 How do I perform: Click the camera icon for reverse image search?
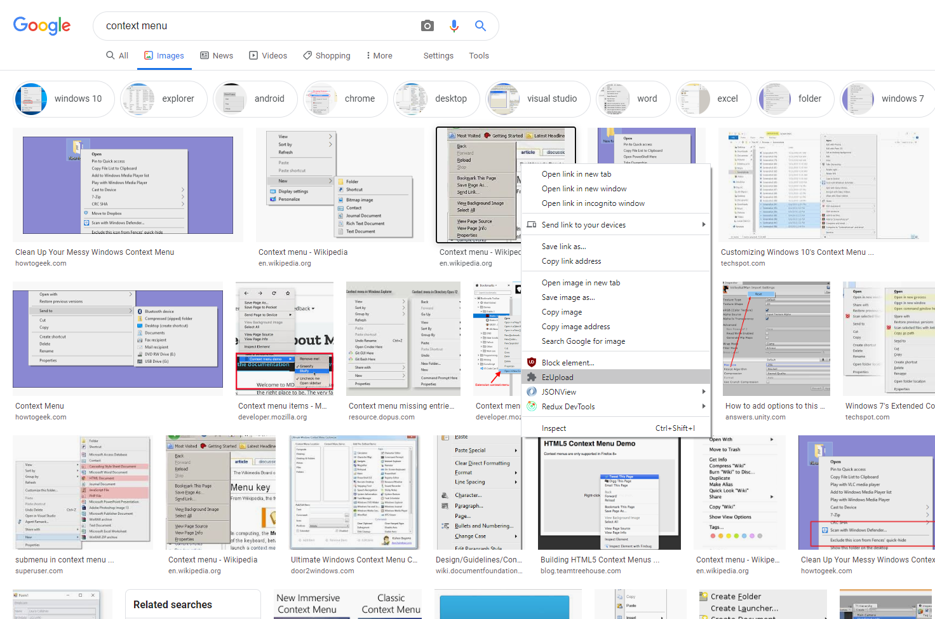(427, 25)
